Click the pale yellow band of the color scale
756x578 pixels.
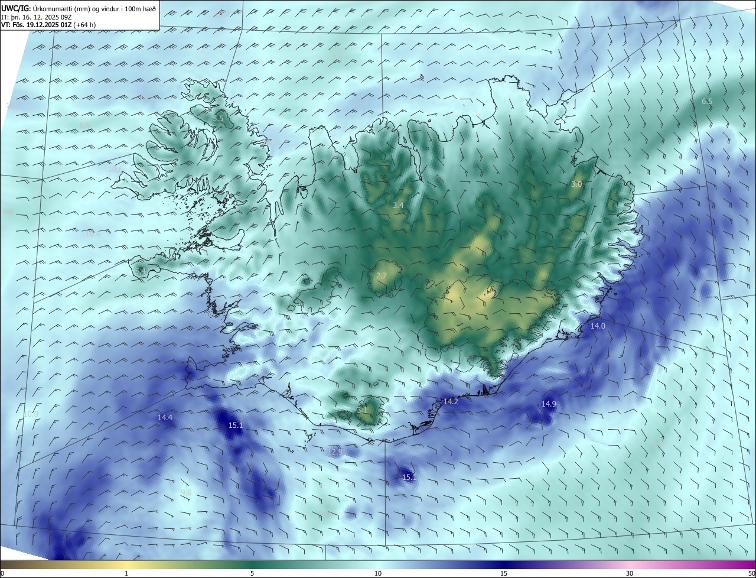click(x=127, y=564)
